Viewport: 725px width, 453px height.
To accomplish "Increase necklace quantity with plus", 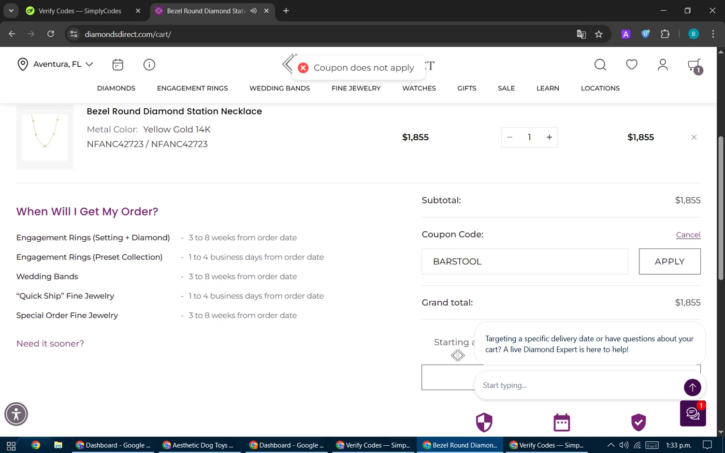I will coord(549,137).
